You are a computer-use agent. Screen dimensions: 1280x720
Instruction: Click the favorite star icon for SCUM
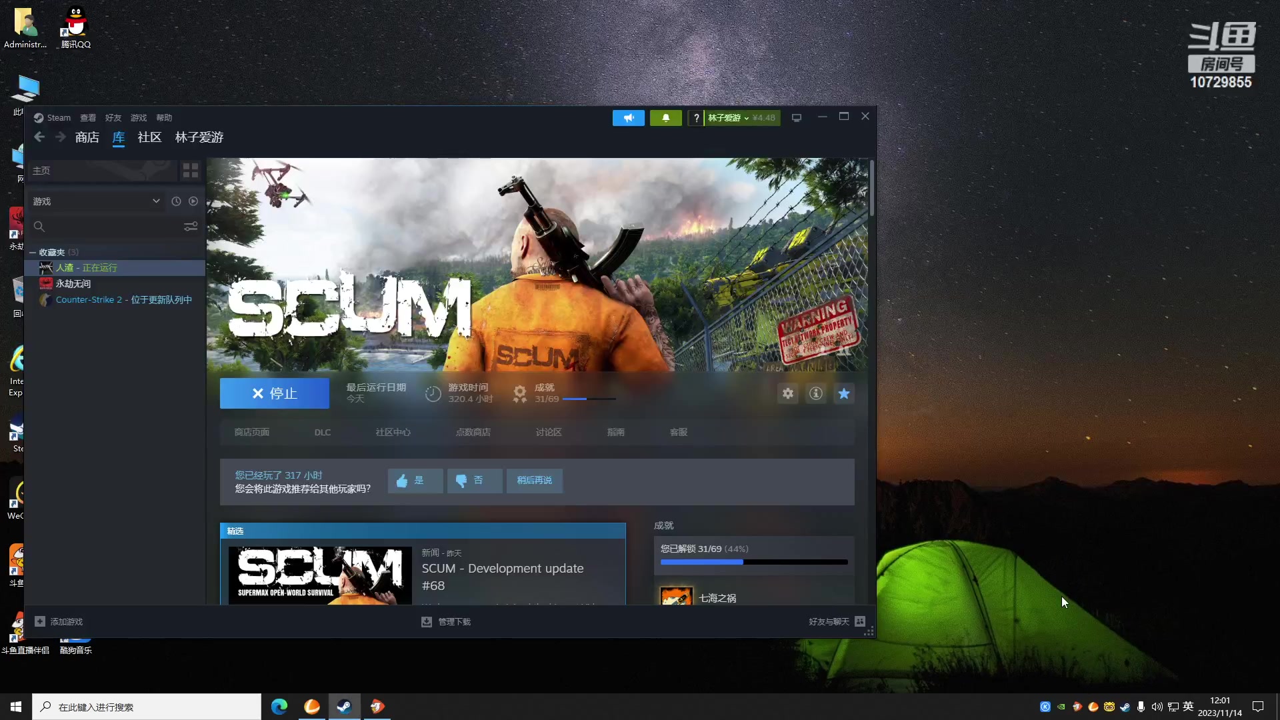[844, 393]
